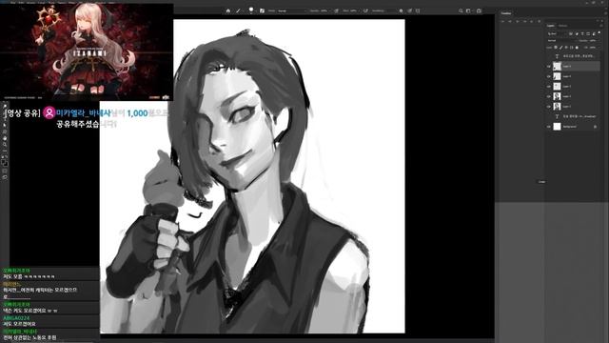Select the Hand tool in toolbar
This screenshot has width=609, height=343.
(x=5, y=138)
